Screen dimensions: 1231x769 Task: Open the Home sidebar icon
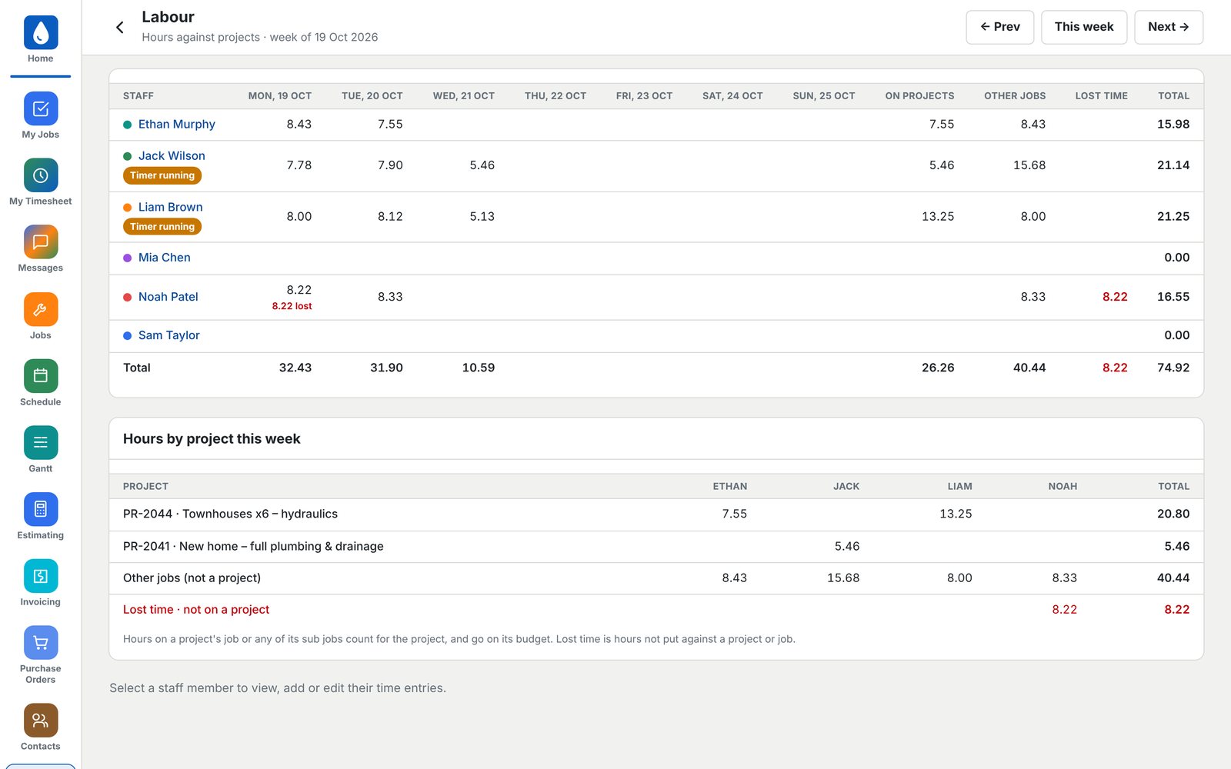click(41, 32)
